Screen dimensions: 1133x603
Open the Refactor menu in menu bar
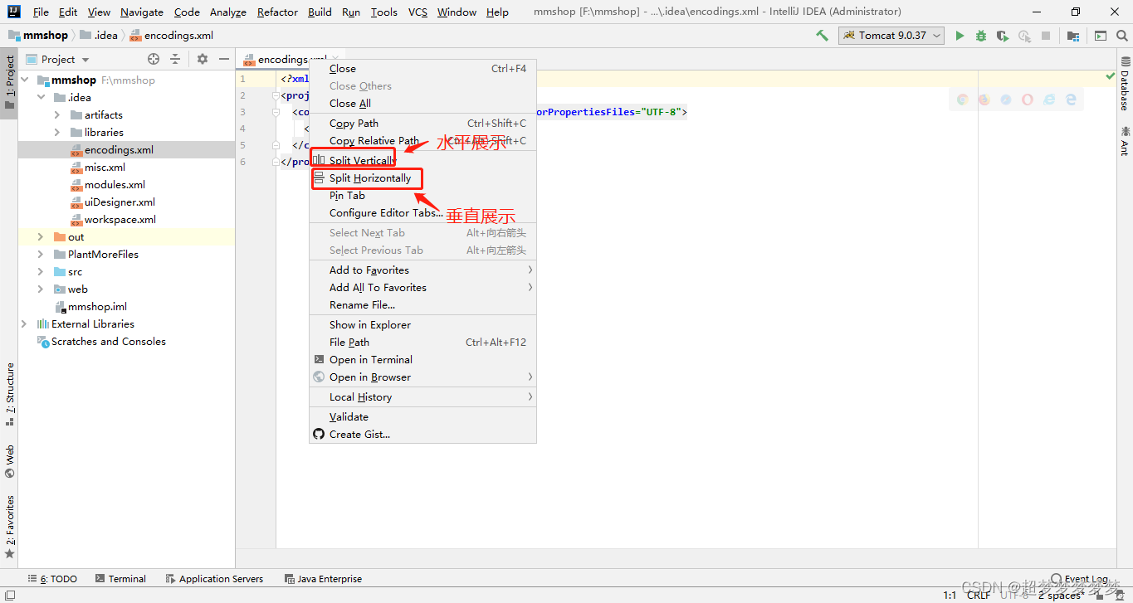(x=277, y=12)
